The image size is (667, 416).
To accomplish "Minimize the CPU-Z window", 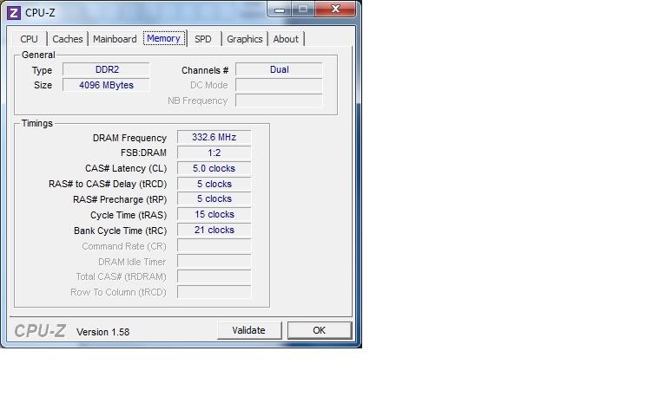I will 280,10.
